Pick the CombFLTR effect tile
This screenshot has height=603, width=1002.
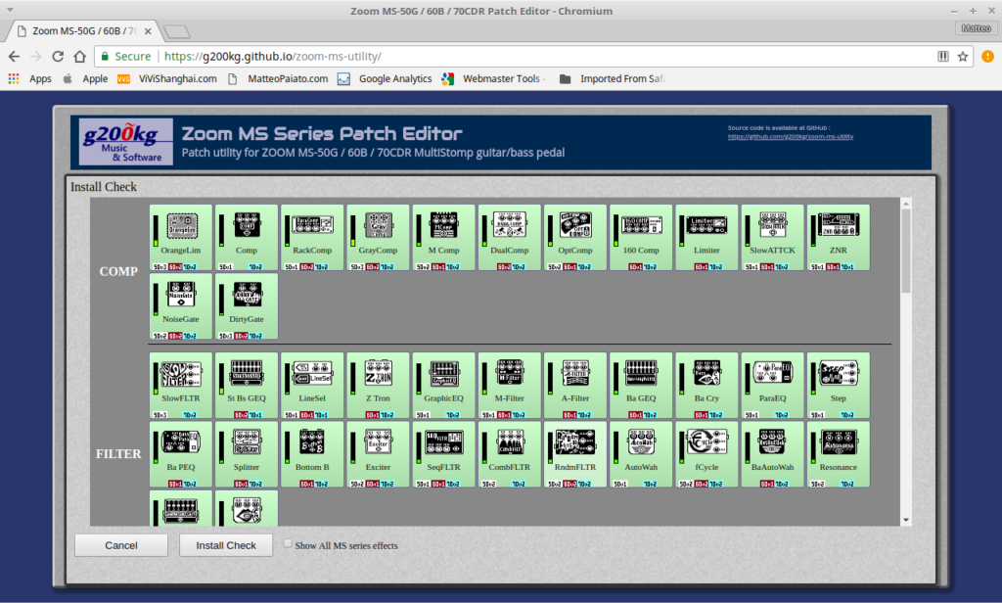click(x=510, y=454)
